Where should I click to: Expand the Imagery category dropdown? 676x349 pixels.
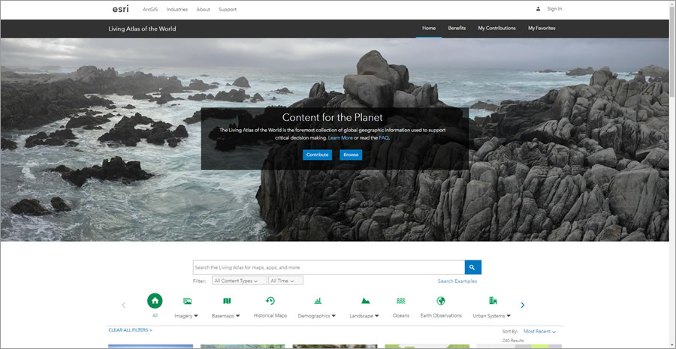click(196, 316)
